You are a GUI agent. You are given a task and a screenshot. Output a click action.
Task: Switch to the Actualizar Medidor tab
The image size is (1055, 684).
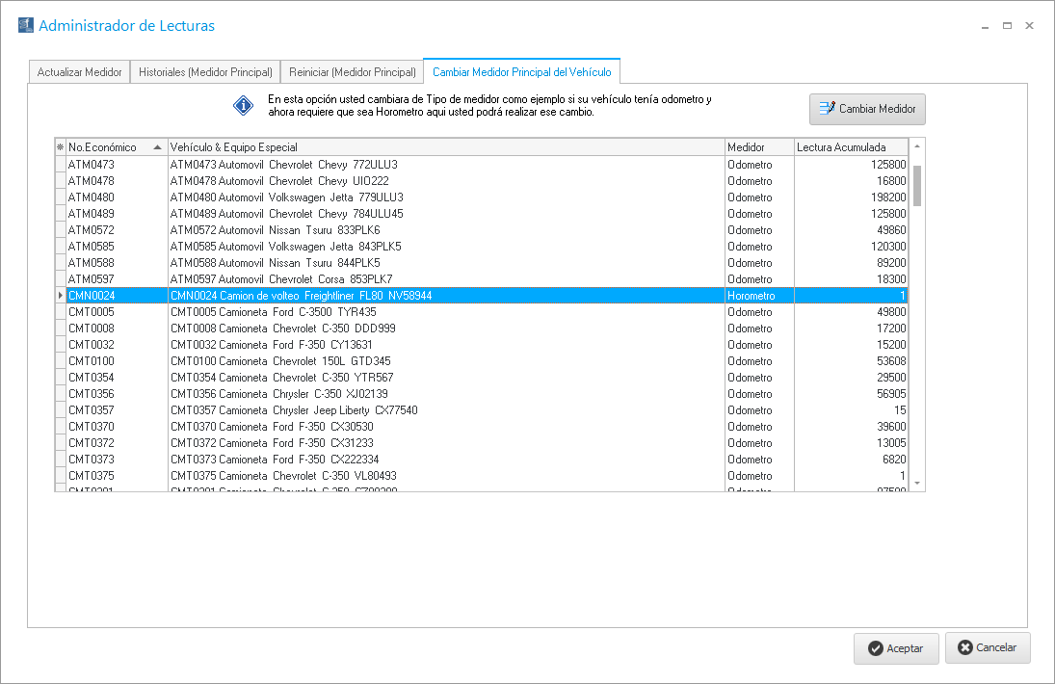pos(79,72)
